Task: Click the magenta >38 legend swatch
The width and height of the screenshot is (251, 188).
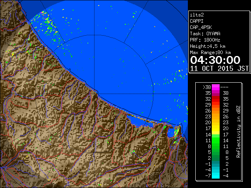Action: [216, 87]
